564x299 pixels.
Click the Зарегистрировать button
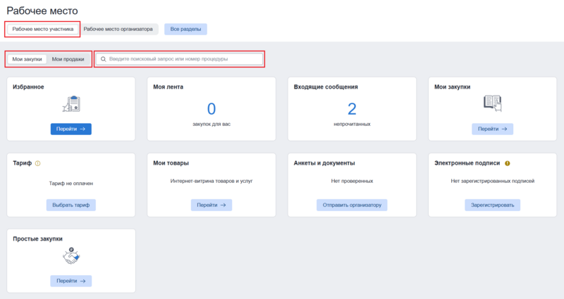pyautogui.click(x=492, y=205)
